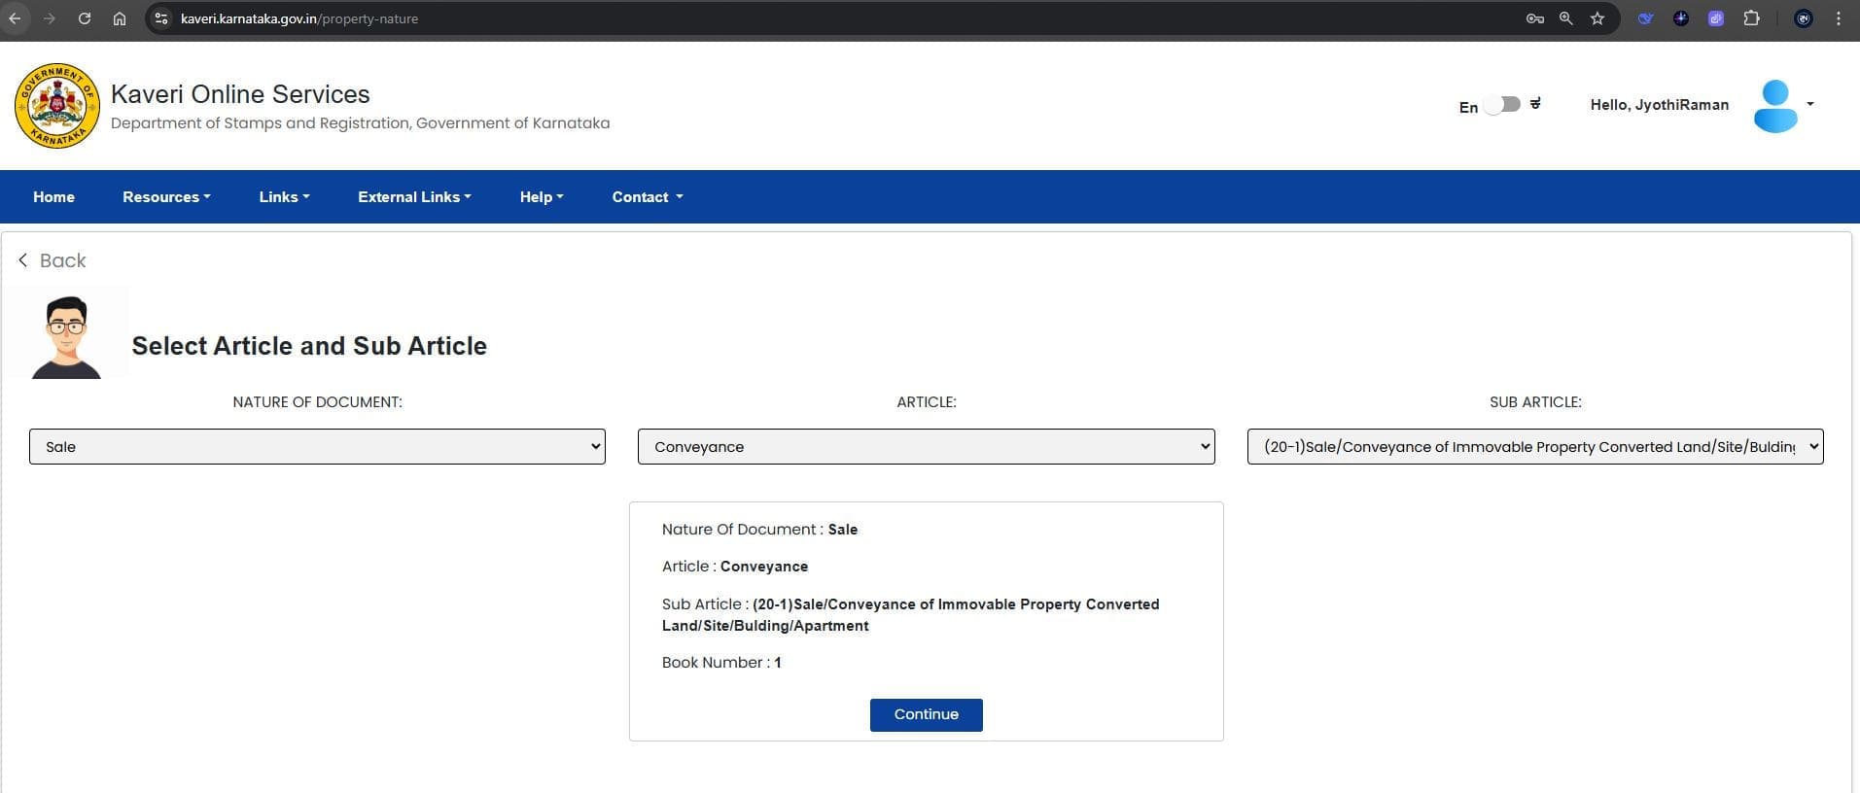
Task: Open the Nature of Document dropdown
Action: click(317, 447)
